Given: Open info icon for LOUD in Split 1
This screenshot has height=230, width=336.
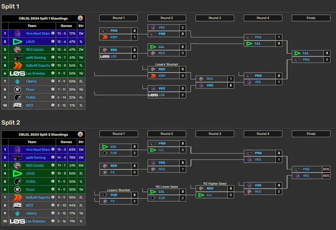Looking at the screenshot, I should click(53, 42).
